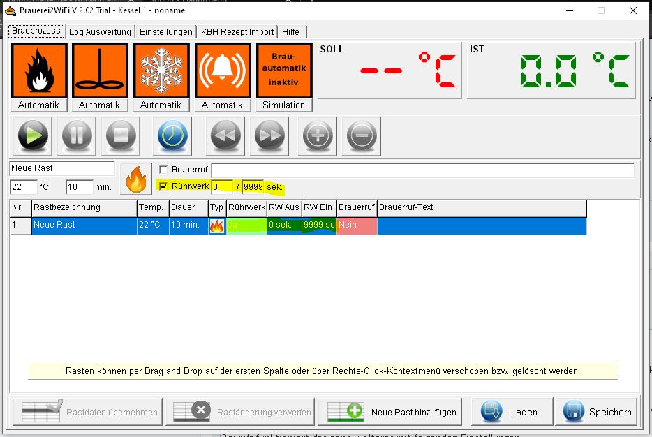Viewport: 652px width, 437px height.
Task: Click the stirrer Rührwerk icon button
Action: click(x=99, y=71)
